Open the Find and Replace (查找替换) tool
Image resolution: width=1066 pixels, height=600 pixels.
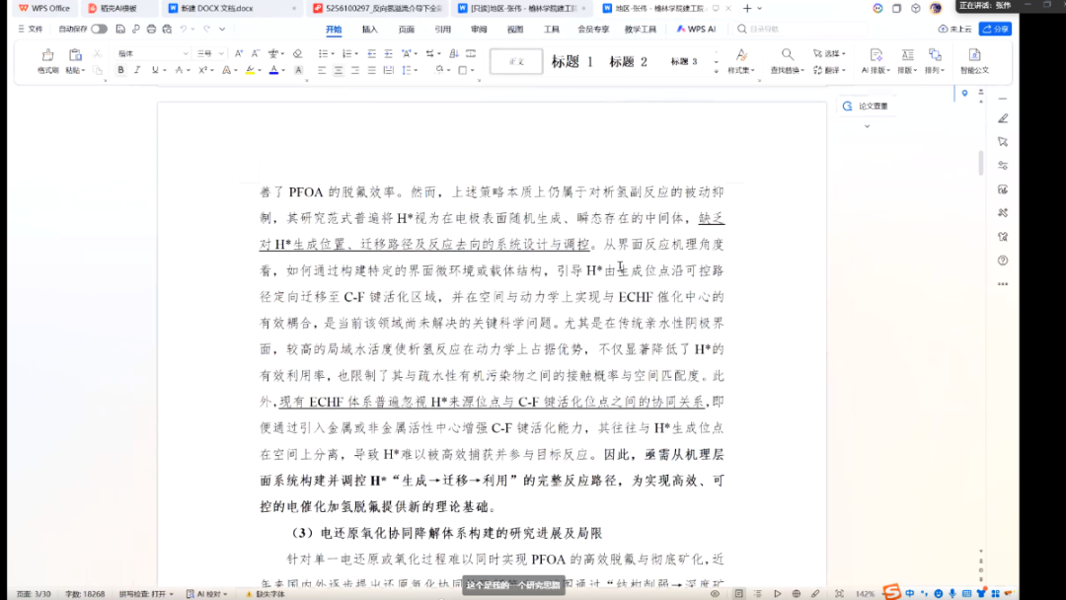click(787, 59)
